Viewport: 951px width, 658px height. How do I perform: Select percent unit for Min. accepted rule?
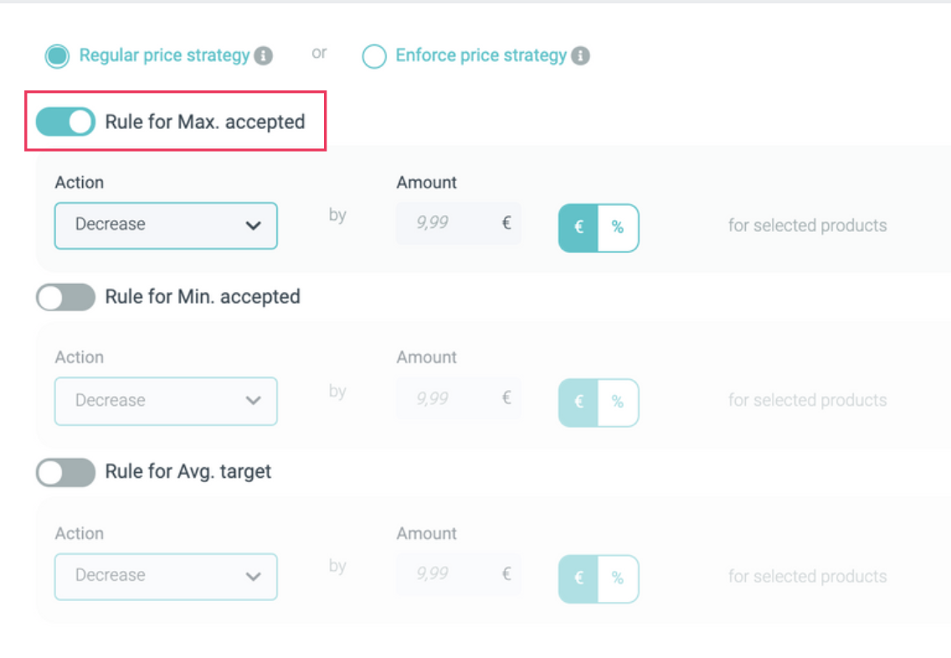coord(618,403)
